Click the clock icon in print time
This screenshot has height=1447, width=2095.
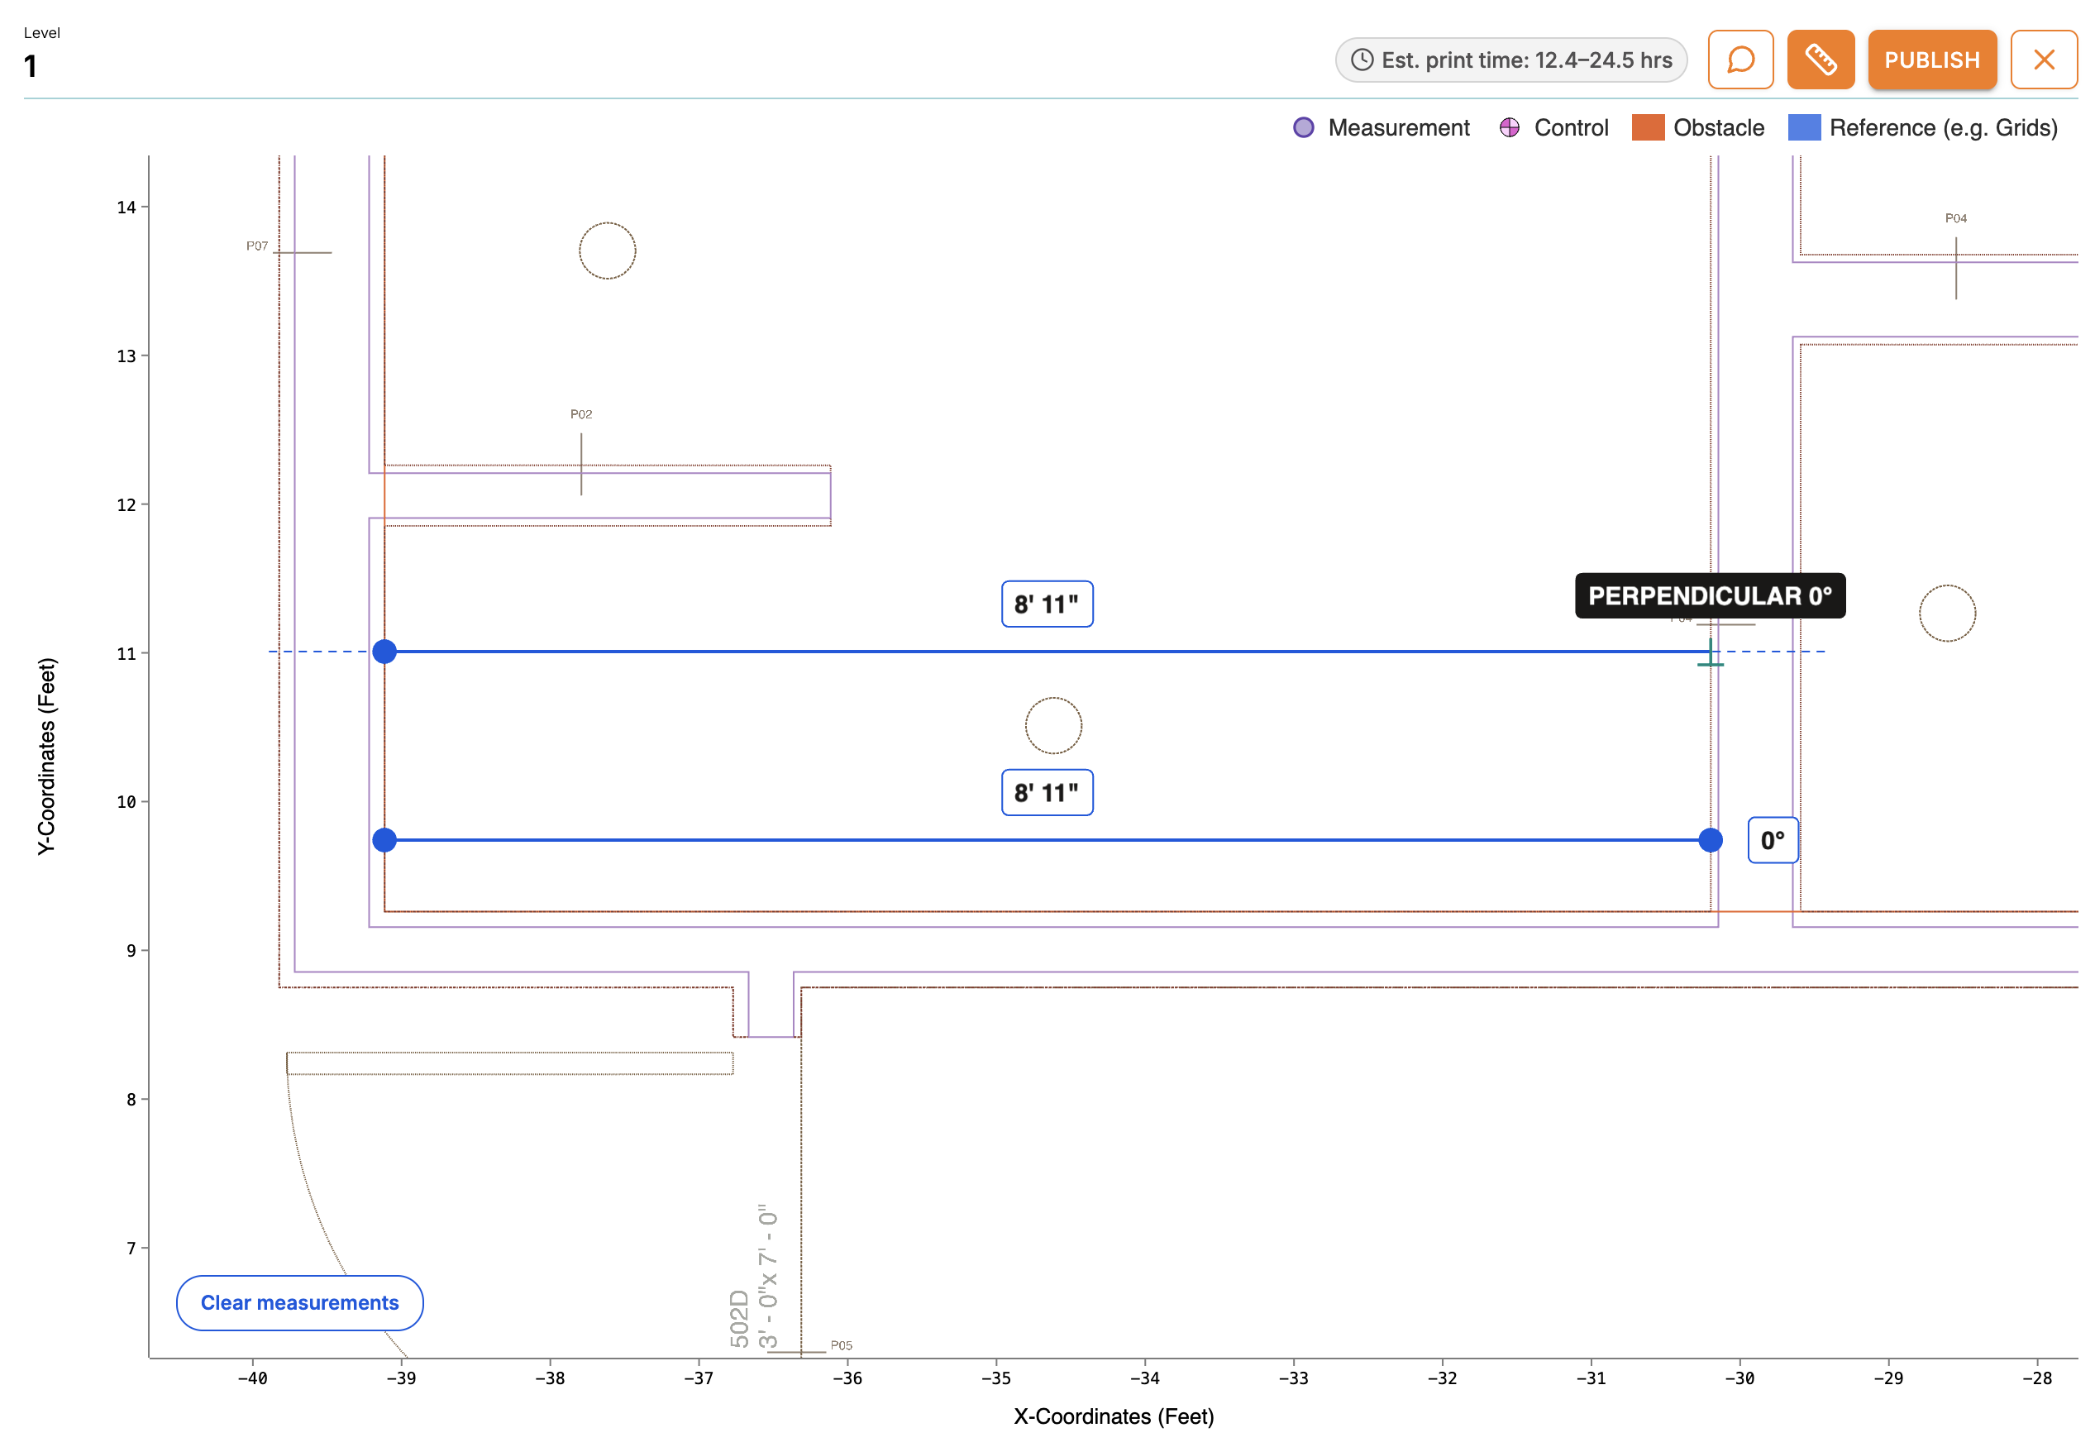point(1362,60)
